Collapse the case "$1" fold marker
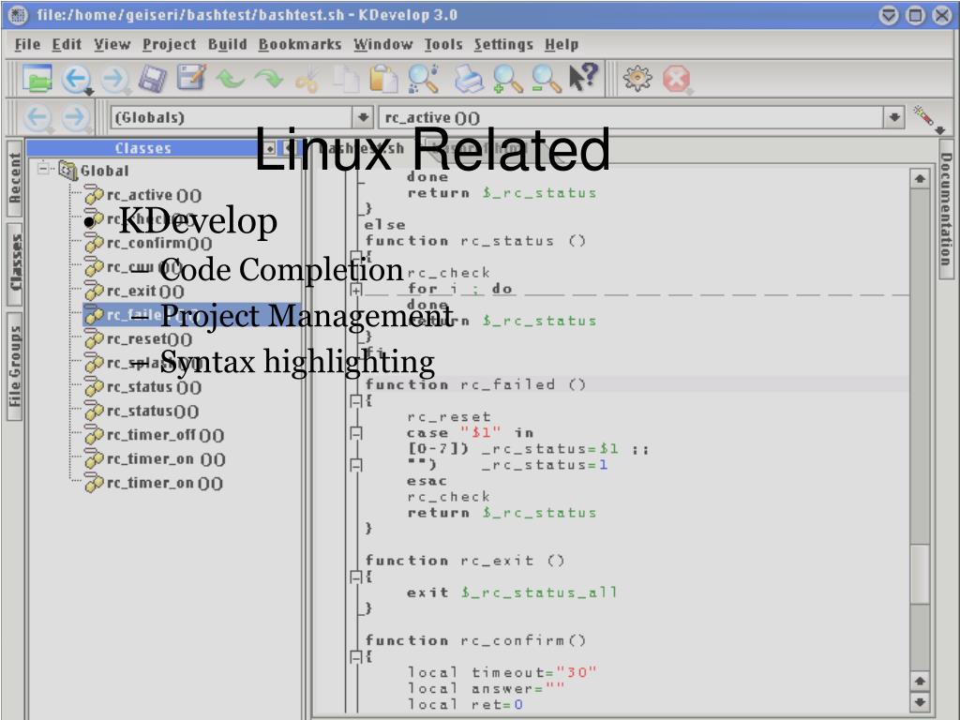 pyautogui.click(x=355, y=433)
